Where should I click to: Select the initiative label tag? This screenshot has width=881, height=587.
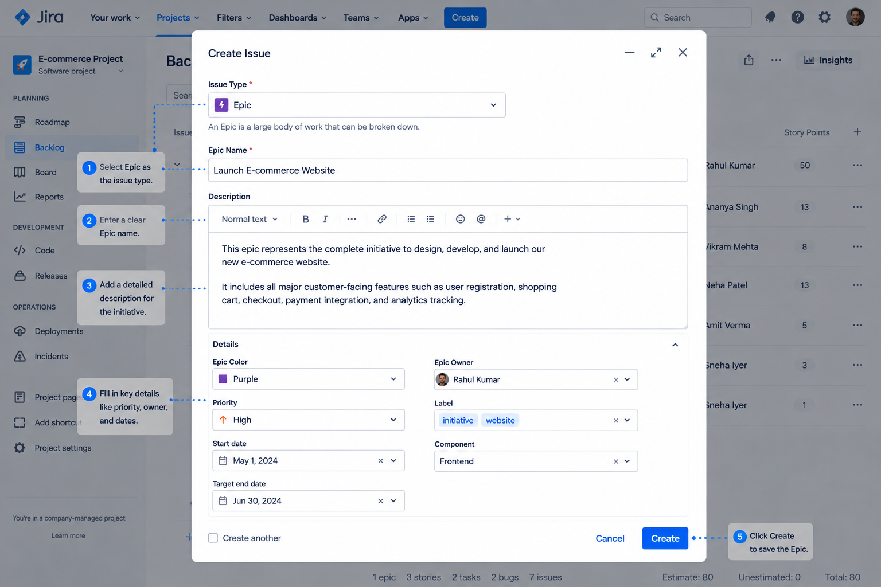pos(458,420)
